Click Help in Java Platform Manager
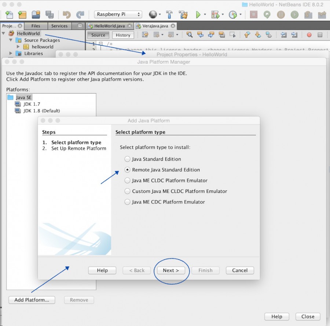The height and width of the screenshot is (326, 330). click(277, 316)
